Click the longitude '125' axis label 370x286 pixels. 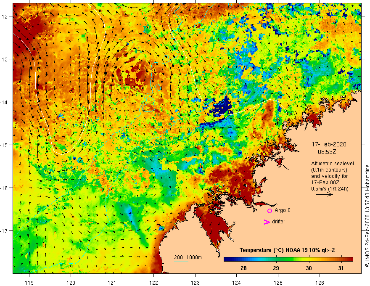click(278, 283)
